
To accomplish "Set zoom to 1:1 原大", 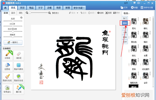I will point(56,13).
